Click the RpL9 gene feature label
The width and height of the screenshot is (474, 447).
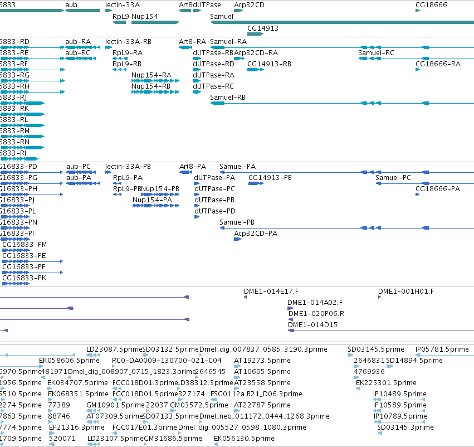(x=121, y=16)
